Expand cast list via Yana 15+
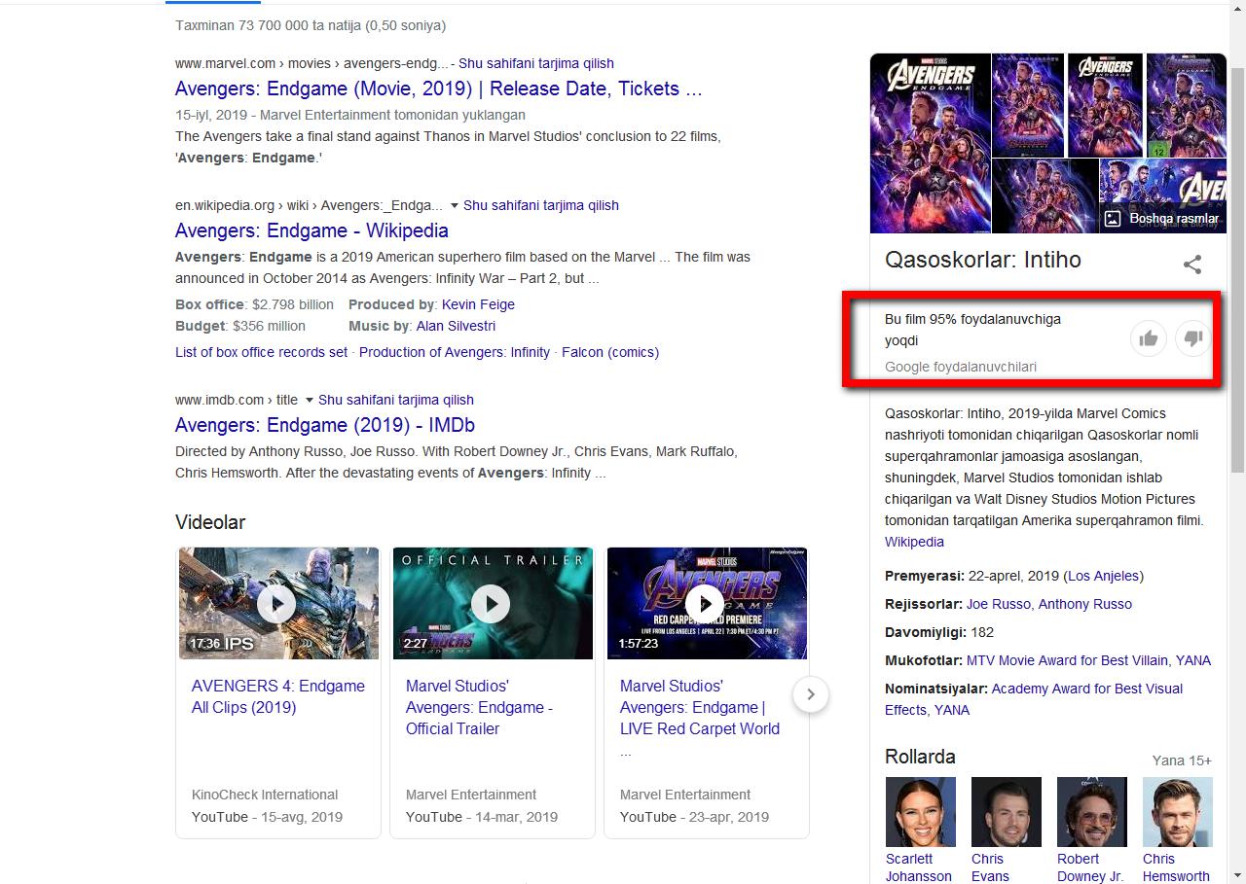1246x884 pixels. pyautogui.click(x=1181, y=760)
